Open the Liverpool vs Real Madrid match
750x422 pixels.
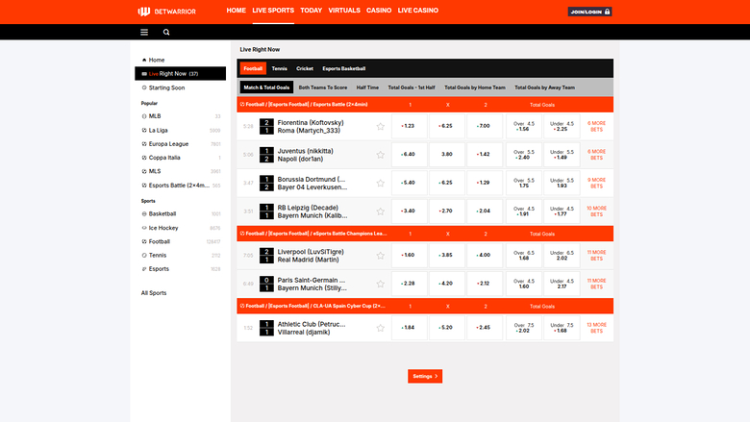click(309, 256)
